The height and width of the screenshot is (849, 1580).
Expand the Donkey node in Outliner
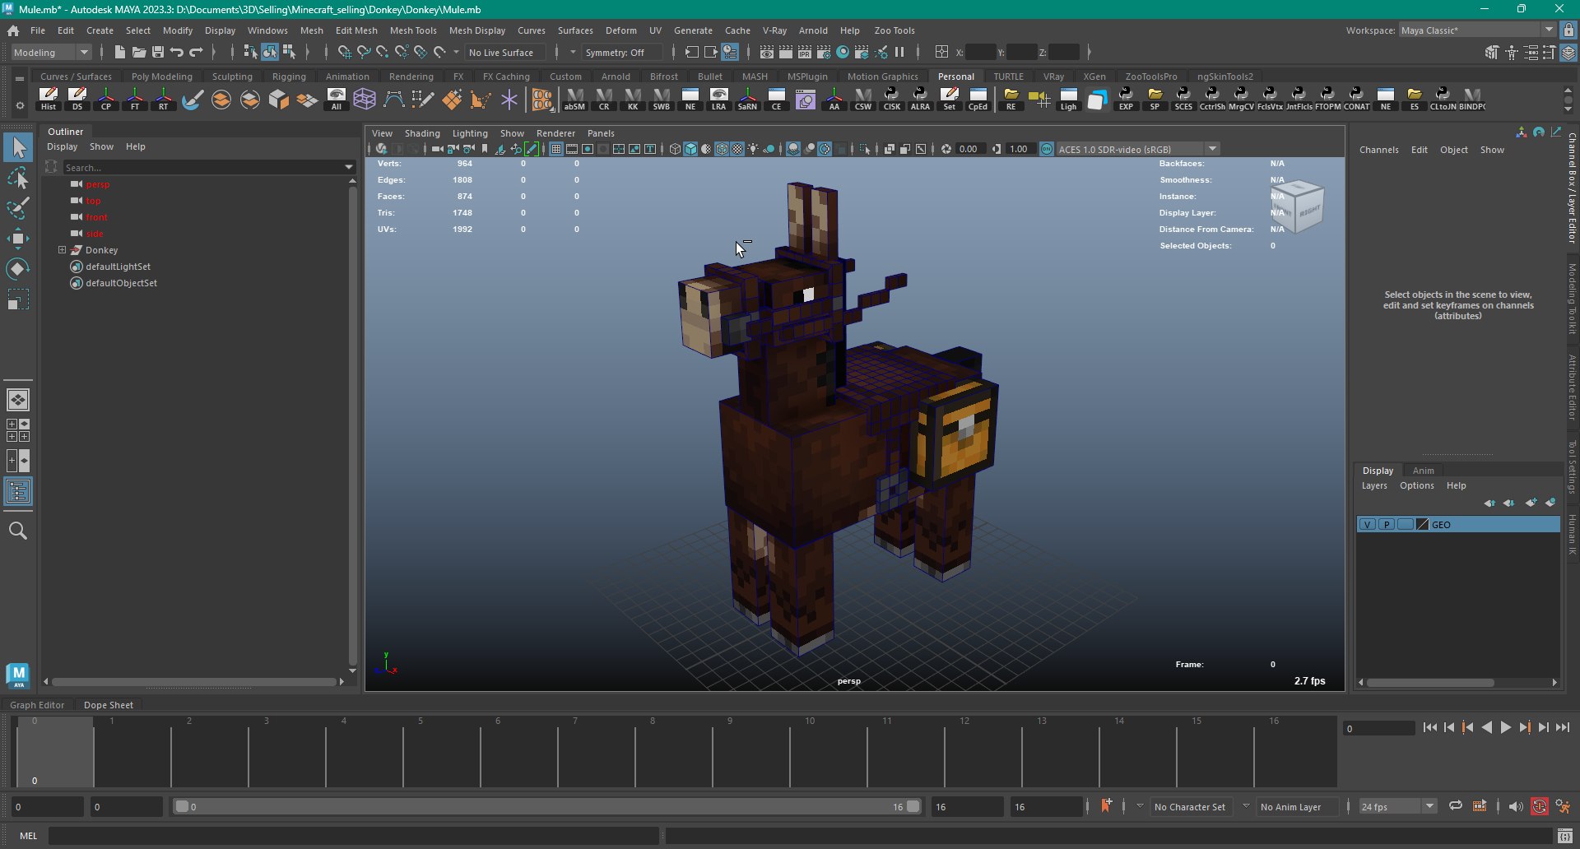(62, 249)
